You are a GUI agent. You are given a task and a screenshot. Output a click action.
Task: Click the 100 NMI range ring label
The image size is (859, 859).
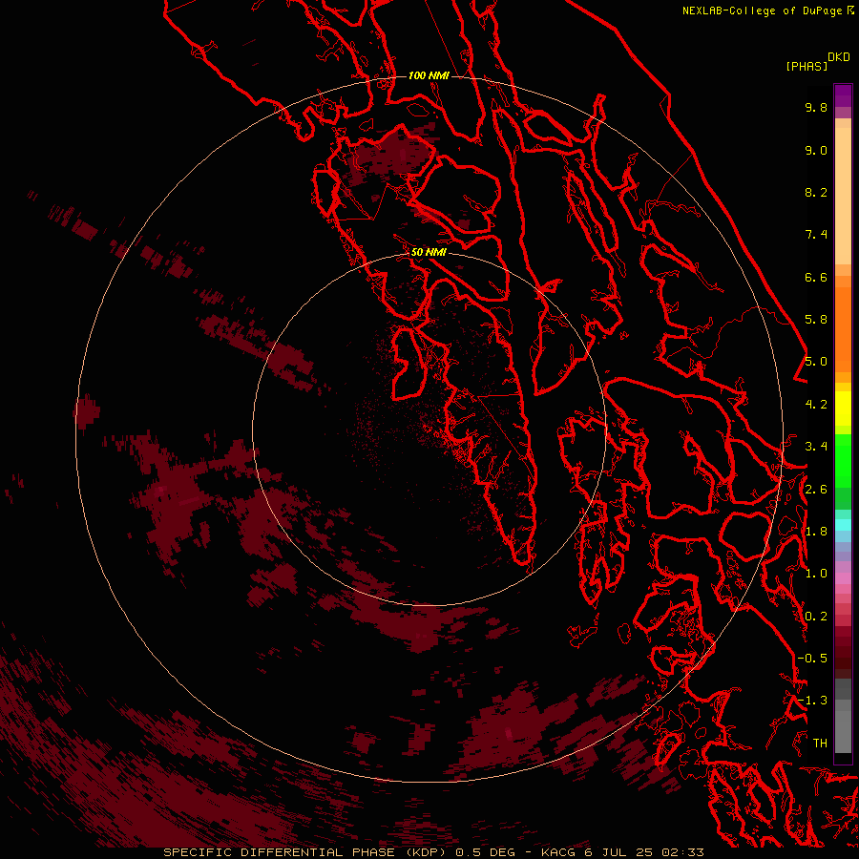[429, 75]
